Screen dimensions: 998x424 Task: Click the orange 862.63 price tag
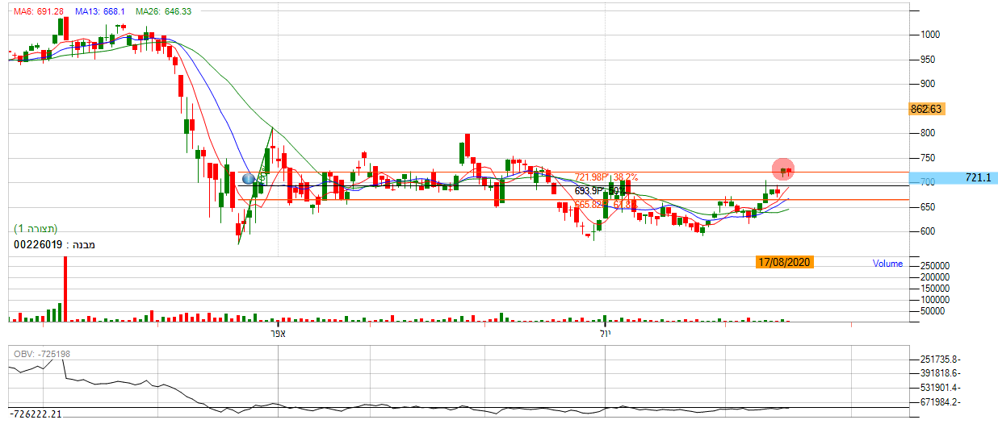(926, 109)
